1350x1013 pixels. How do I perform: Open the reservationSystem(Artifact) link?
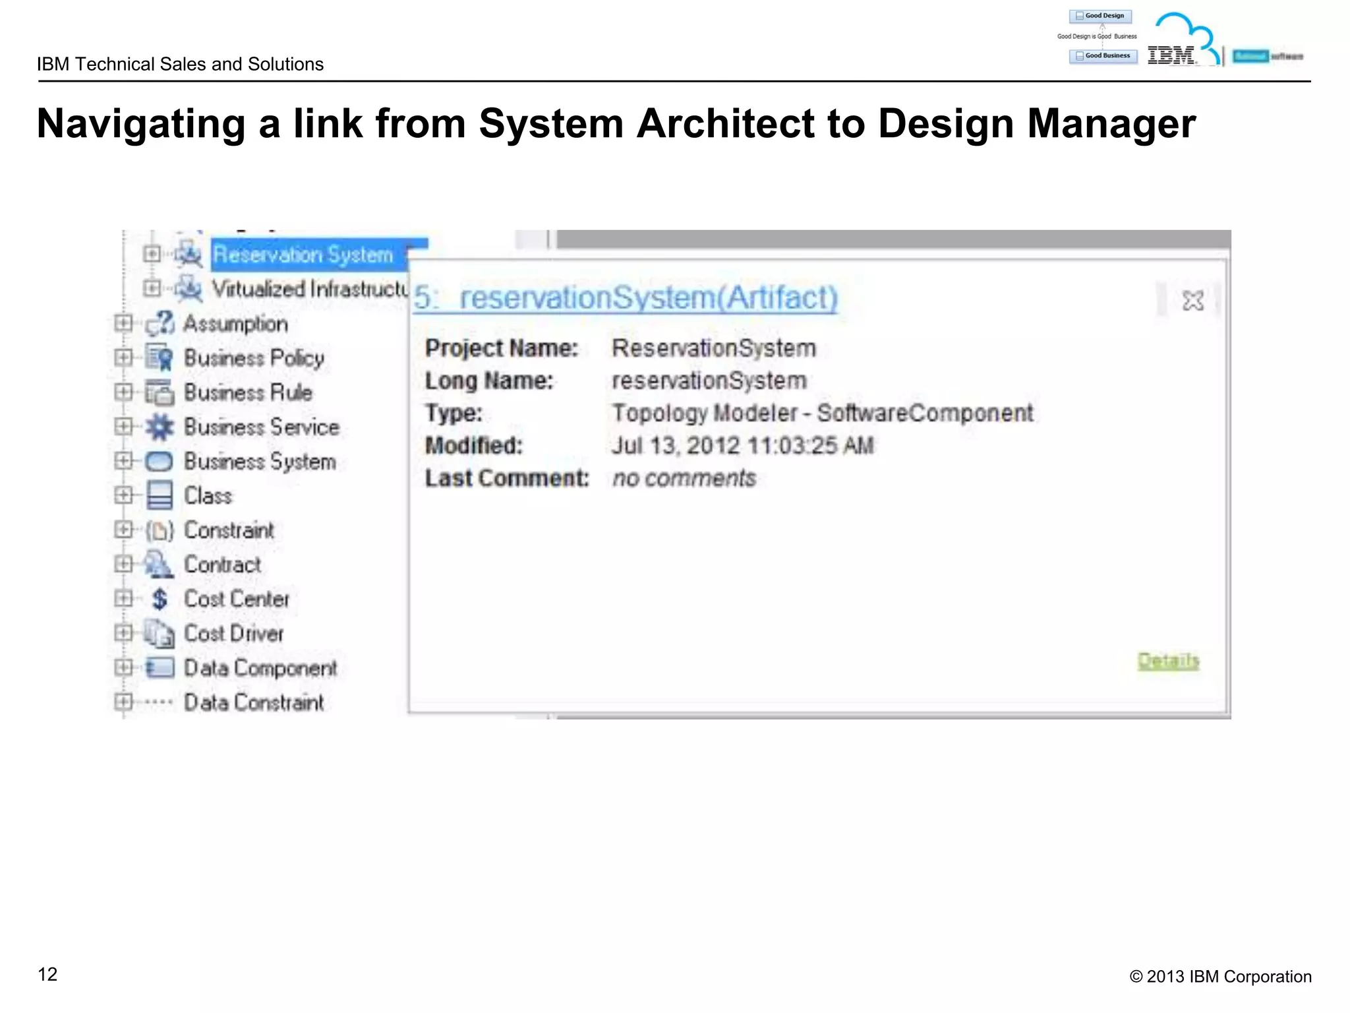[626, 297]
